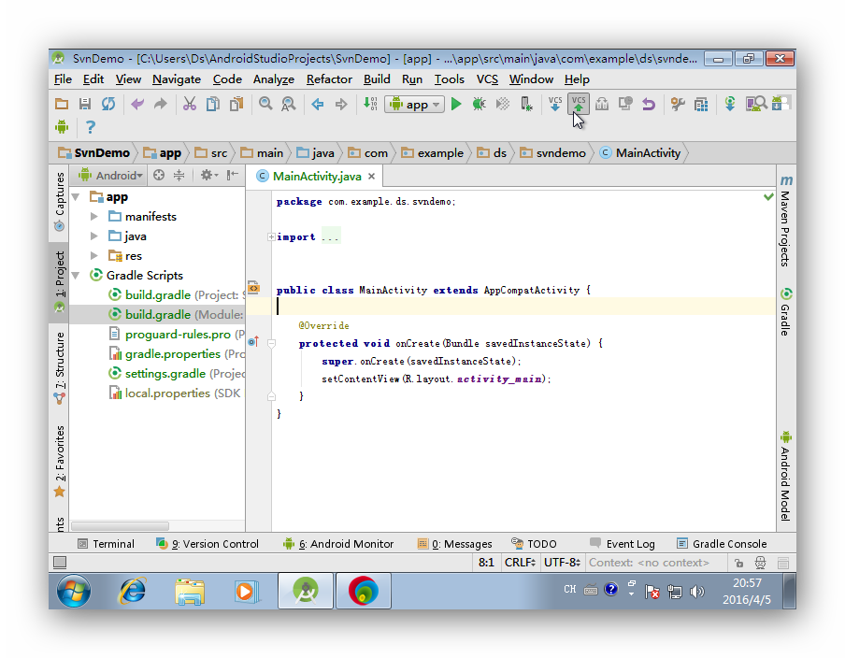845x658 pixels.
Task: Run the app with the green Run button
Action: [456, 104]
